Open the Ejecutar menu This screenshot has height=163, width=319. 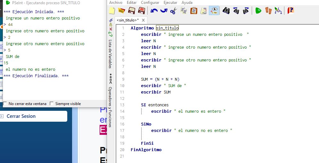coord(170,3)
